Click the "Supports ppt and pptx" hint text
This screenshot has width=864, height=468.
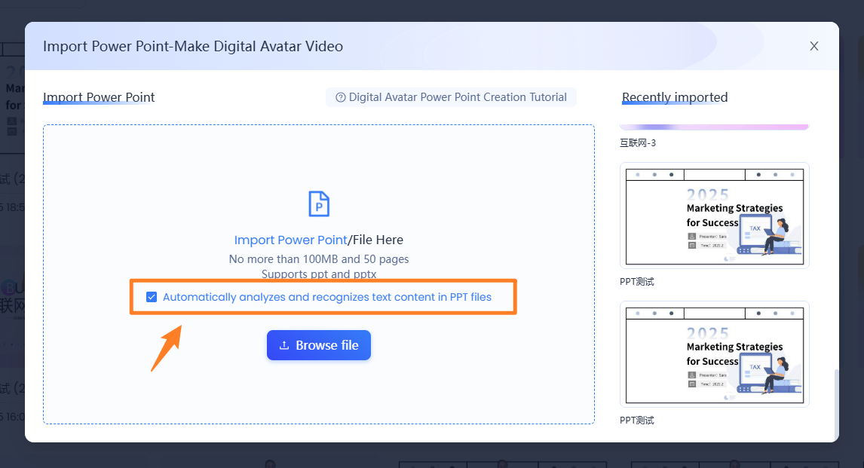tap(319, 274)
